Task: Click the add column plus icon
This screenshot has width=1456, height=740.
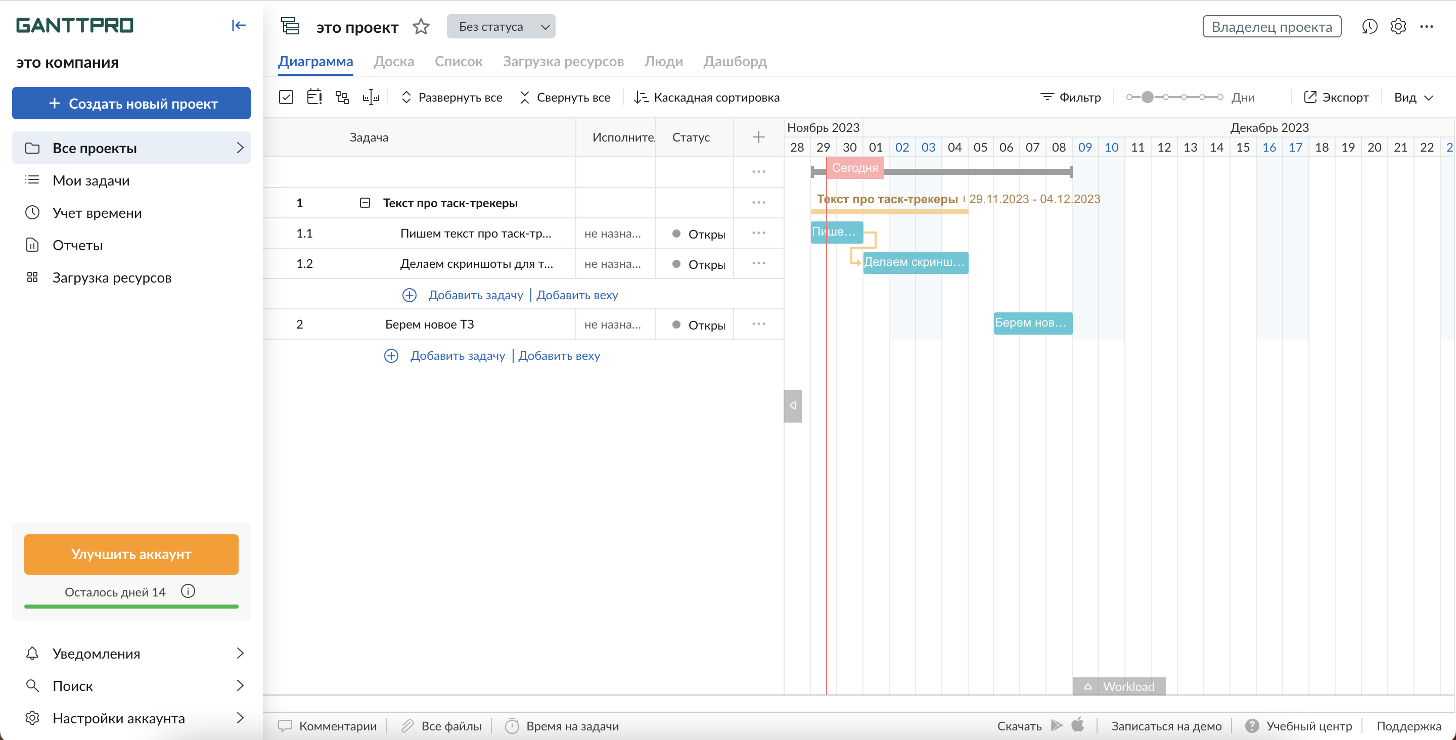Action: (x=758, y=137)
